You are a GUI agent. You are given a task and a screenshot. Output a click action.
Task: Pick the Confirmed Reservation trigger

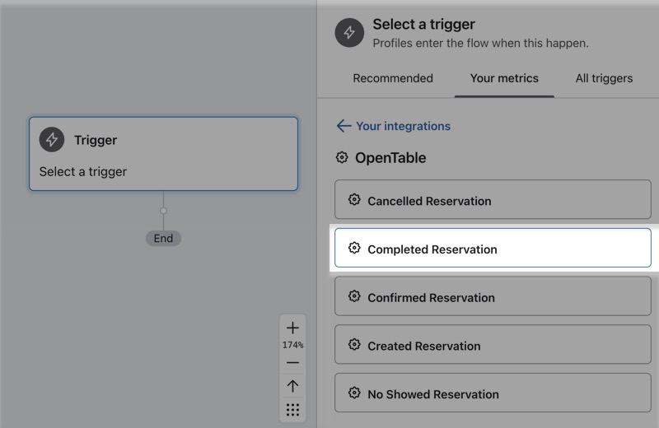[x=493, y=297]
